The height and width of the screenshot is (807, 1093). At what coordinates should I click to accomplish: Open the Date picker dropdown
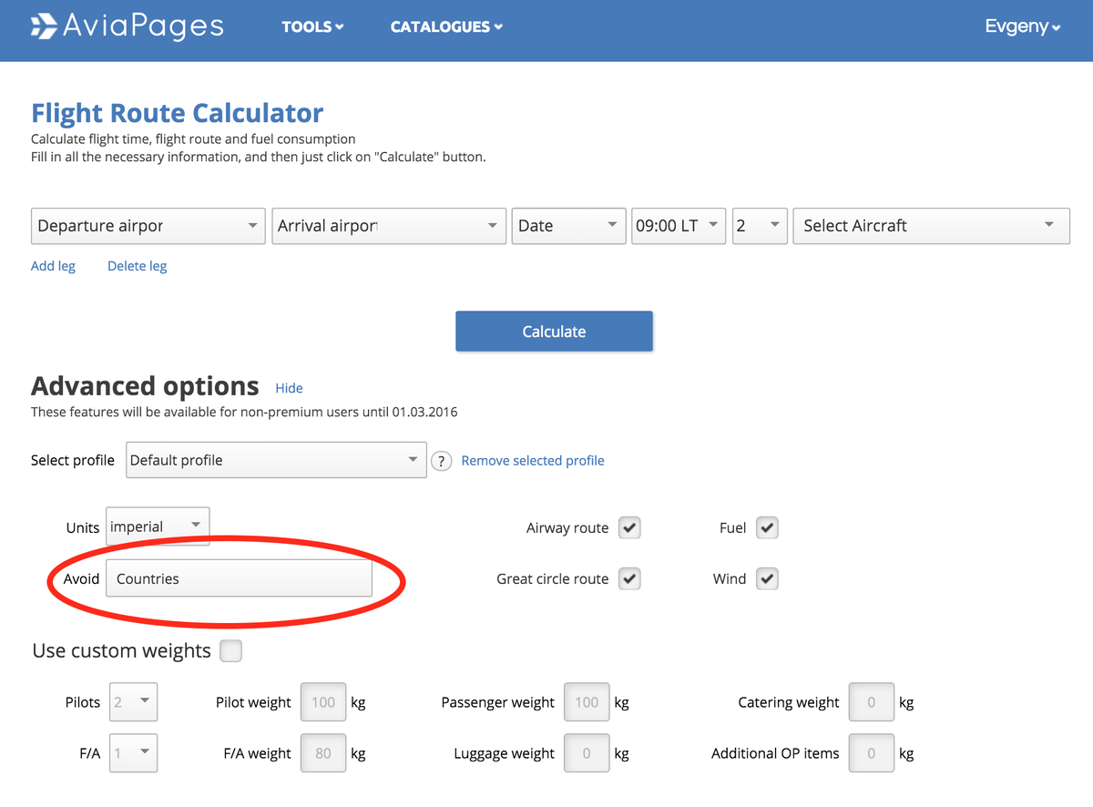tap(568, 226)
